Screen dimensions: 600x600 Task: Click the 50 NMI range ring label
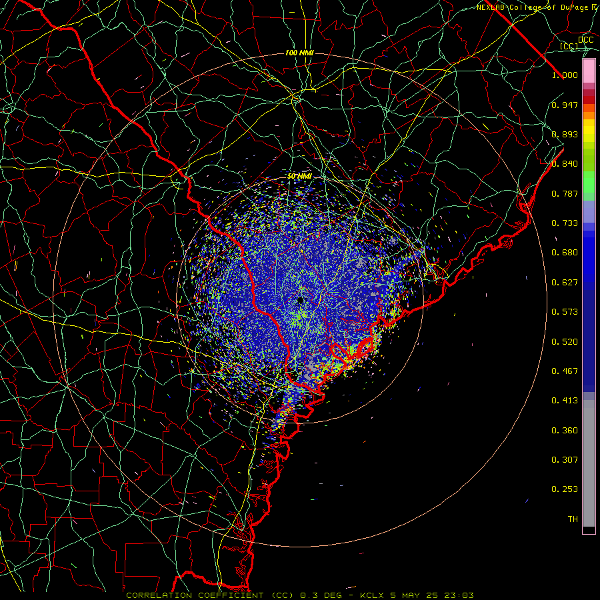click(x=299, y=177)
